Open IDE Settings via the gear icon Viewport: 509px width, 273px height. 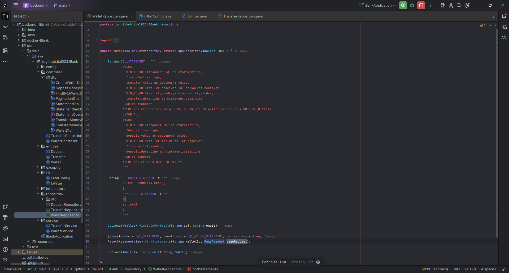pos(467,5)
